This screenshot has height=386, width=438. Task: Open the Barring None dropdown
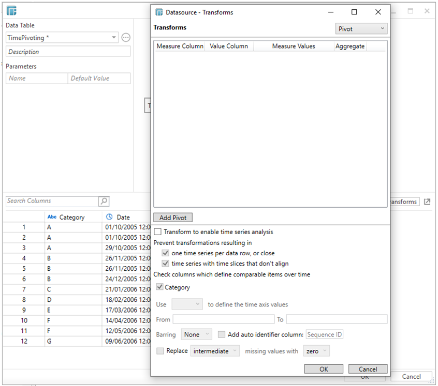click(196, 334)
